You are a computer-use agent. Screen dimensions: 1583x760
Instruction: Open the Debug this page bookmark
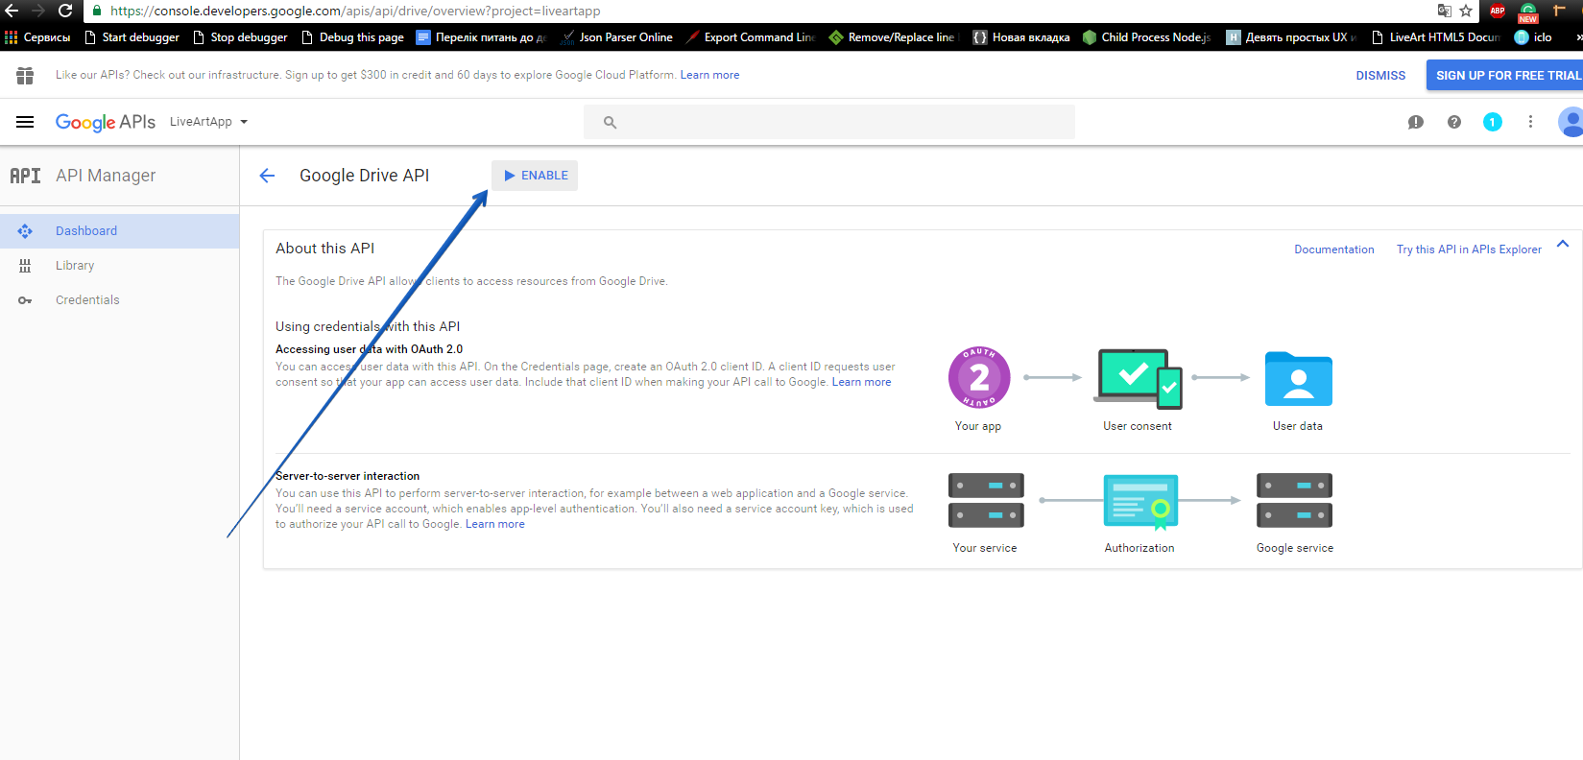click(352, 37)
